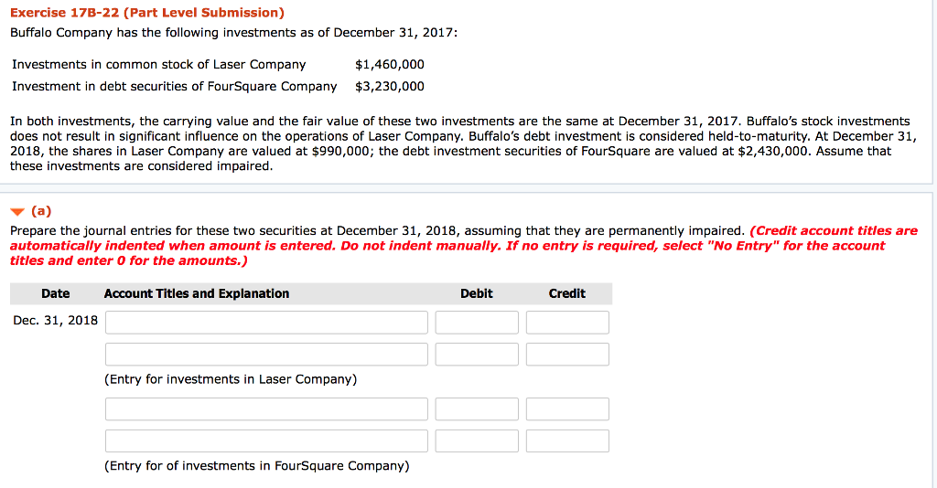Image resolution: width=937 pixels, height=488 pixels.
Task: Click the Exercise 17B-22 heading
Action: tap(147, 13)
